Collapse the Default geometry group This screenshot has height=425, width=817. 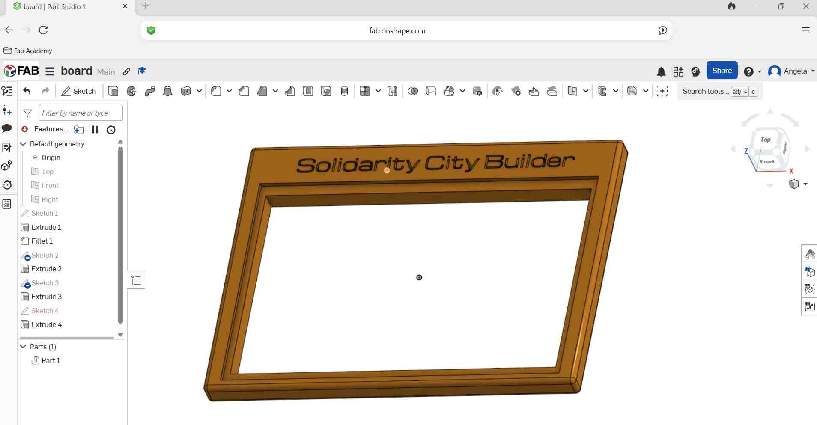(x=23, y=144)
